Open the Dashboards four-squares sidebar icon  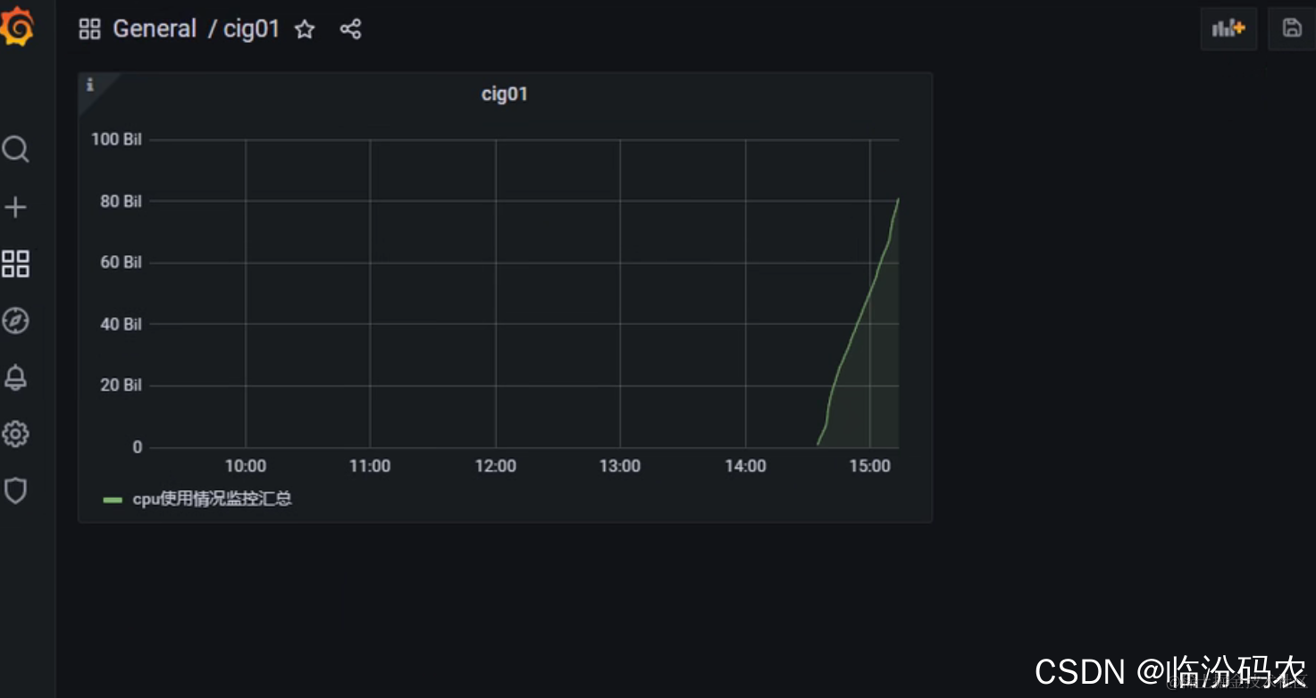(x=15, y=264)
